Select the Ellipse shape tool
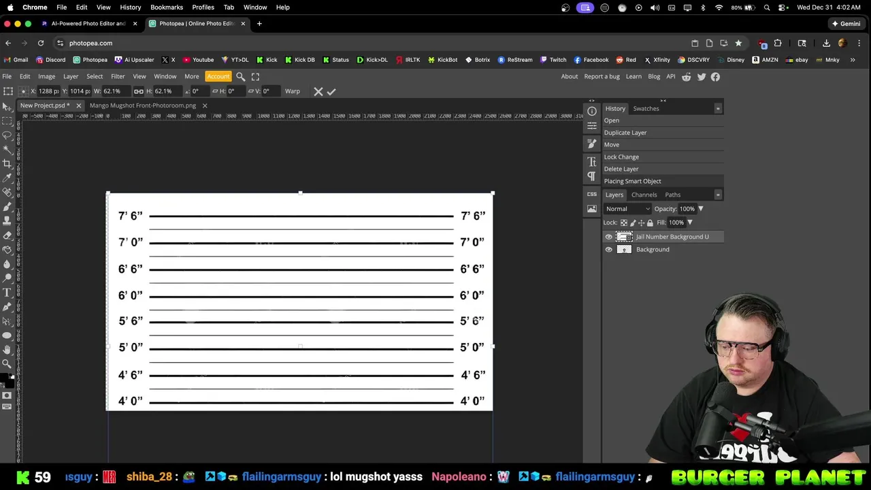 coord(7,335)
